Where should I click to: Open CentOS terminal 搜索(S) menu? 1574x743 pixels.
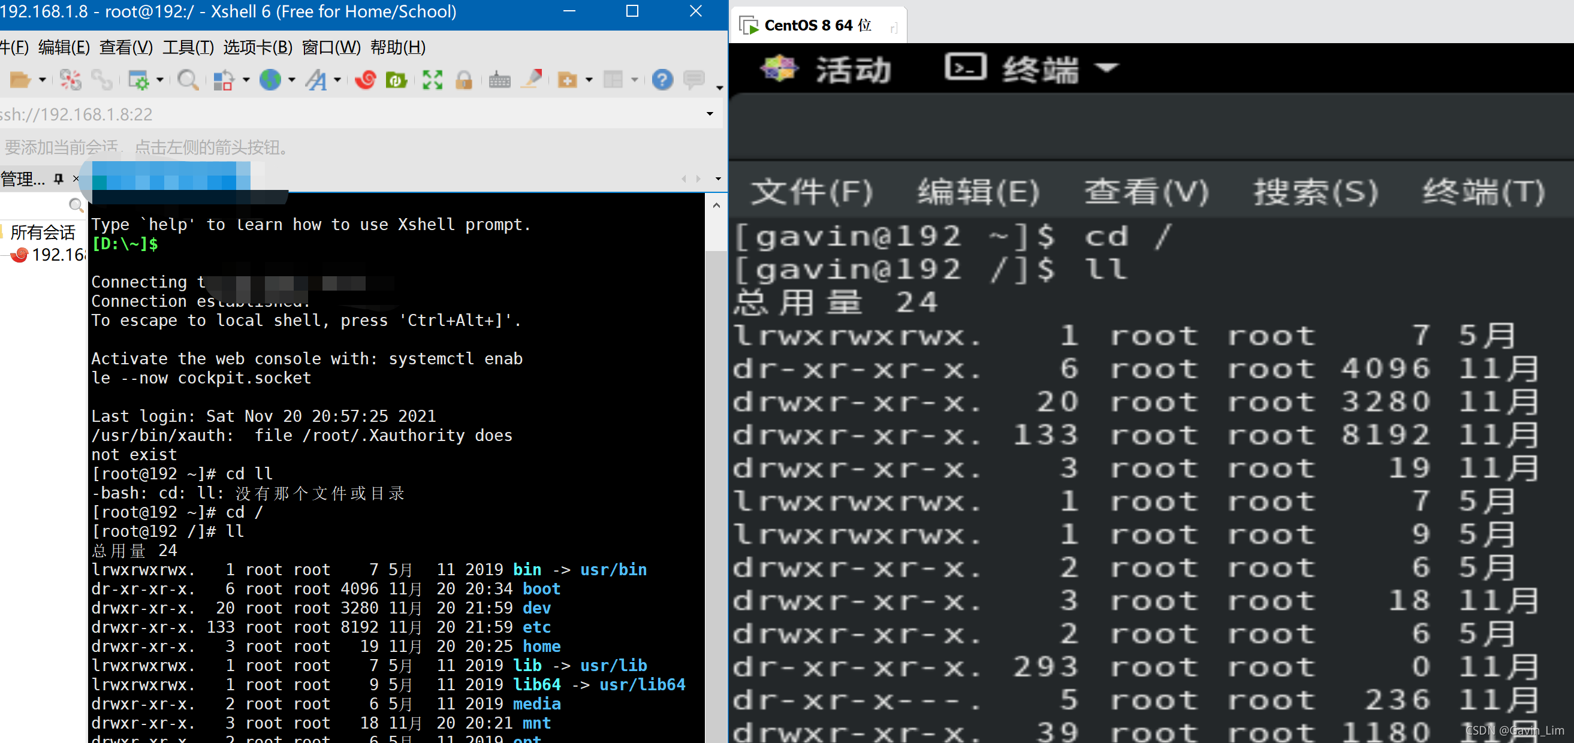pyautogui.click(x=1316, y=192)
